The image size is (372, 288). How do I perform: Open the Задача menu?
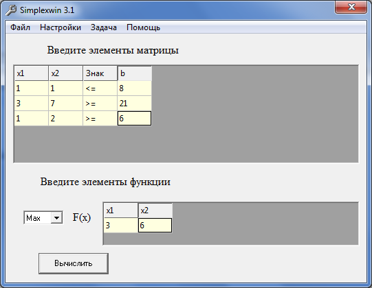coord(104,27)
